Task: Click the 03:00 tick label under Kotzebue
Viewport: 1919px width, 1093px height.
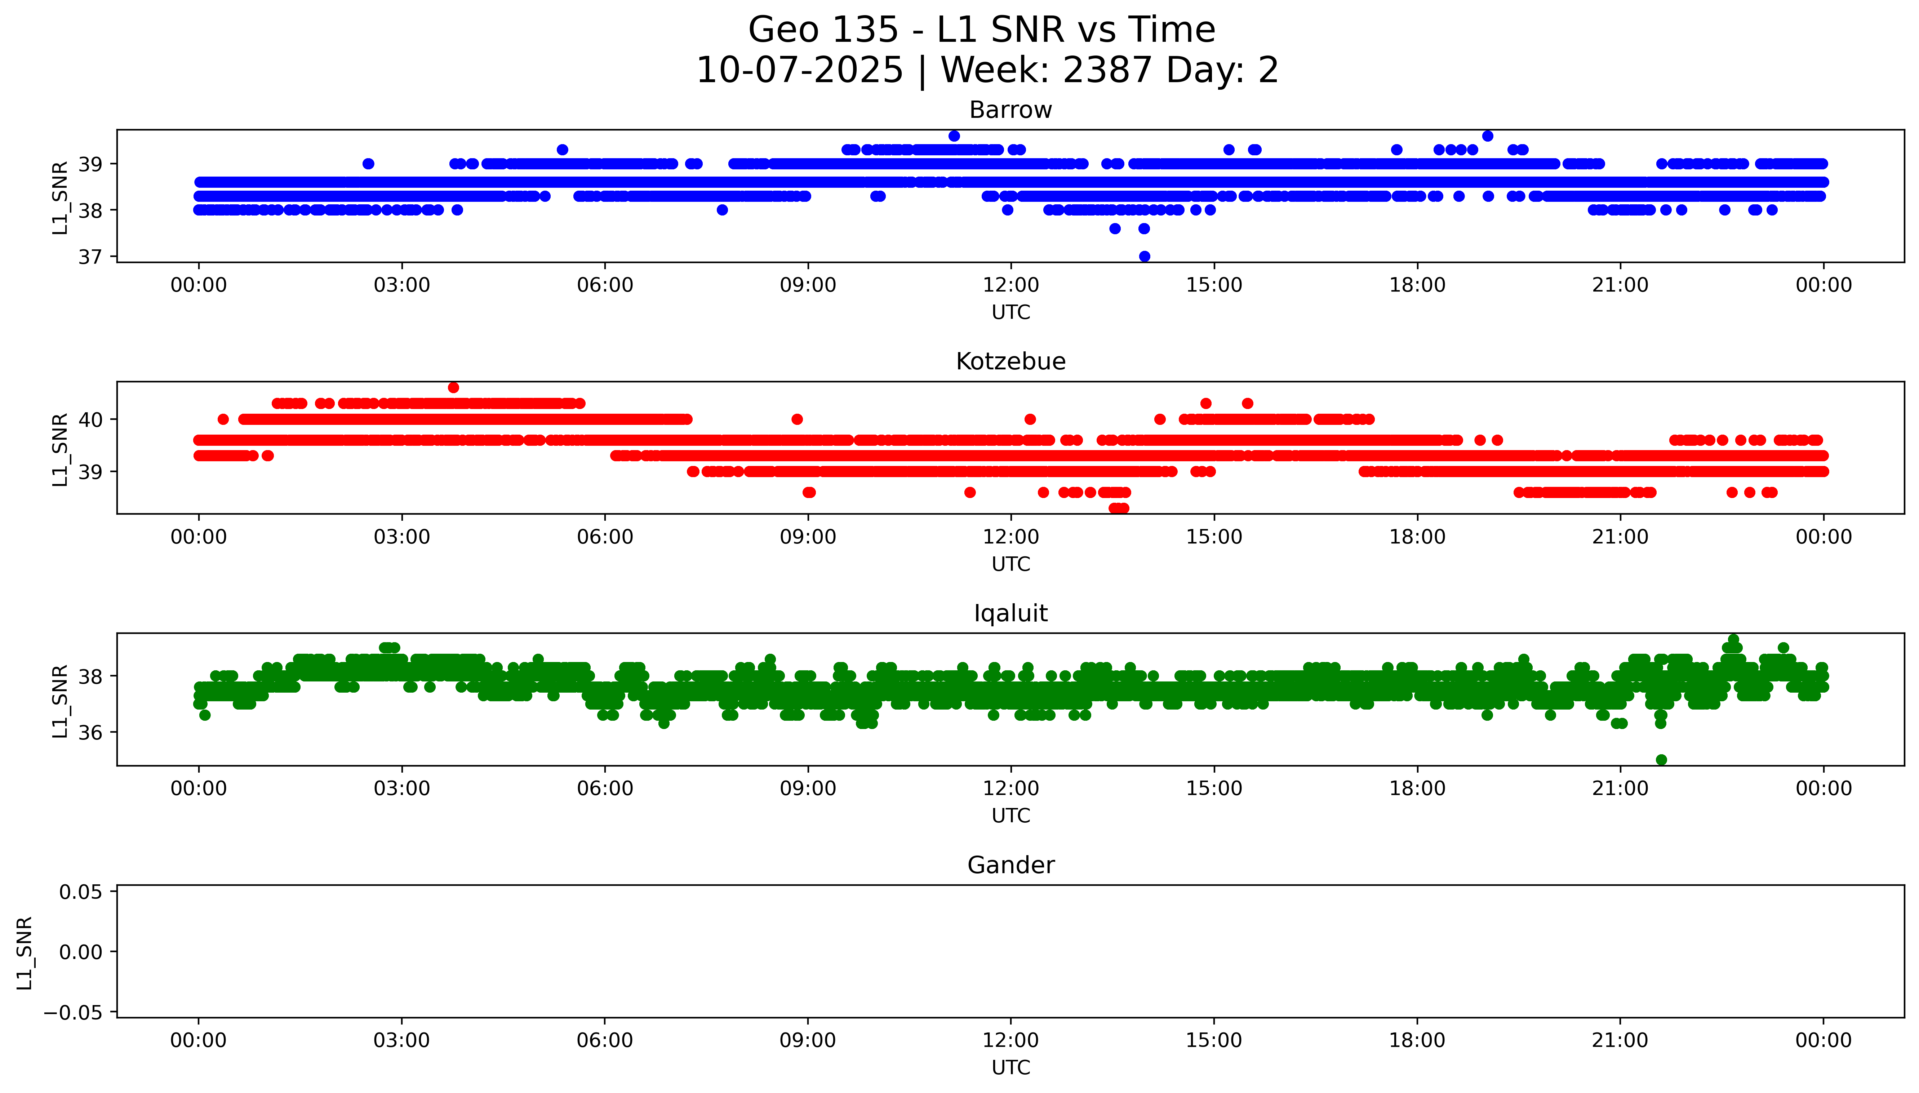Action: click(401, 537)
